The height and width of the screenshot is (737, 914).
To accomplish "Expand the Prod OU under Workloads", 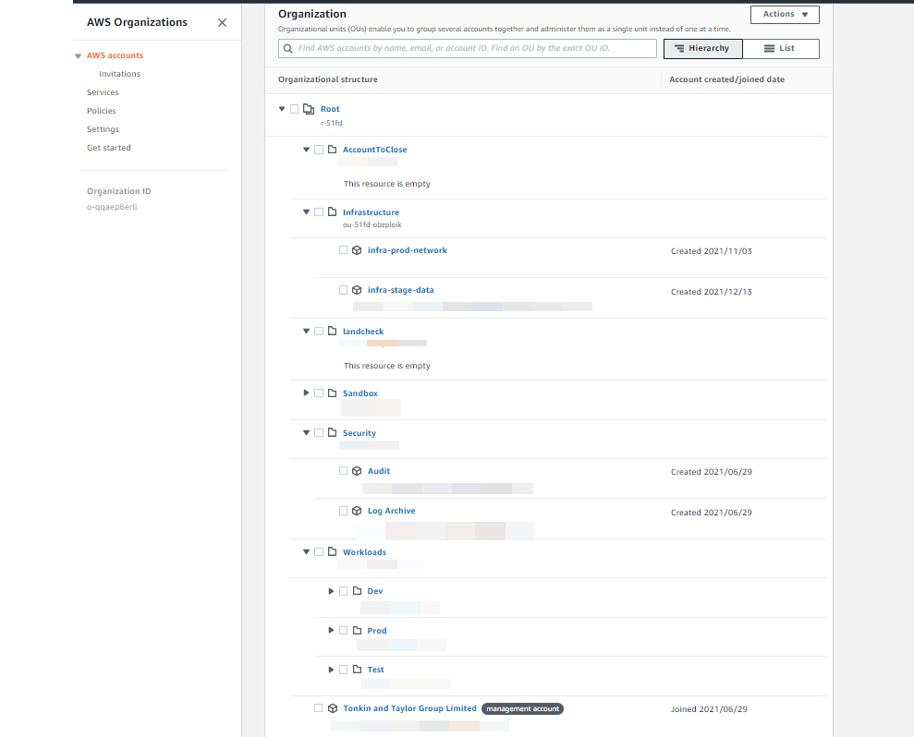I will (331, 631).
